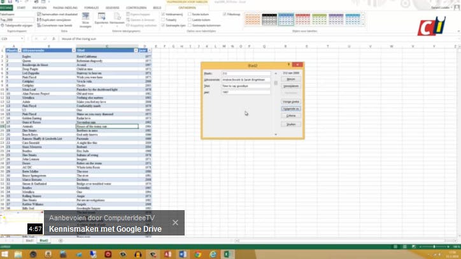The height and width of the screenshot is (259, 461).
Task: Click the Verwijderen button in the dialog
Action: tap(291, 86)
